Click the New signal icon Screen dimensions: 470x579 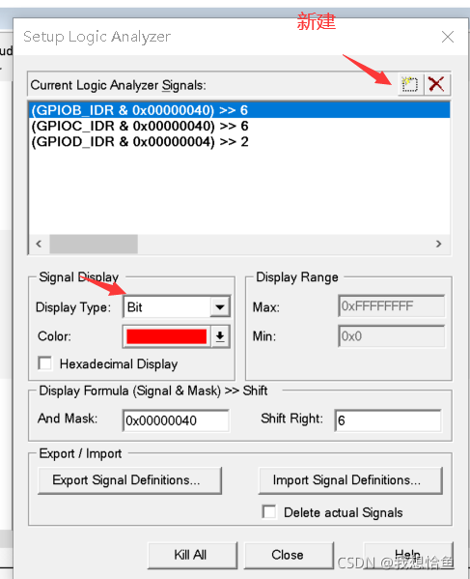(410, 84)
